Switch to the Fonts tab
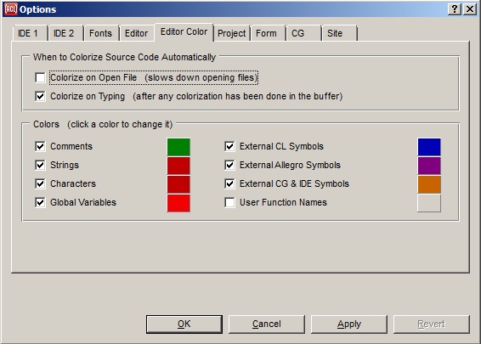This screenshot has height=344, width=481. [x=100, y=33]
